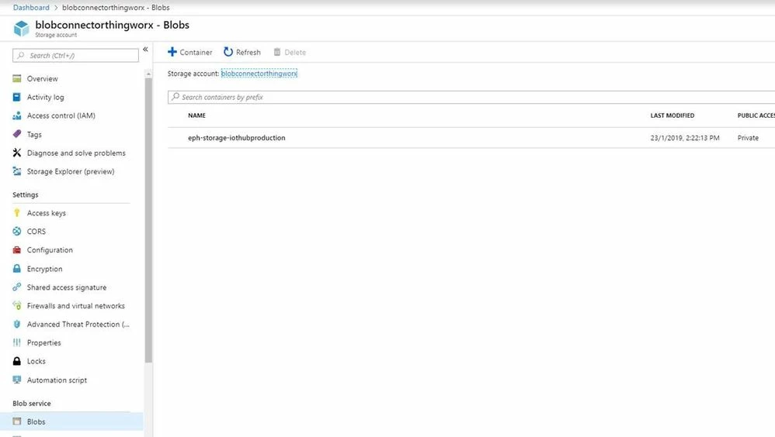Image resolution: width=775 pixels, height=437 pixels.
Task: Click blobconnectorthingworx - Blobs breadcrumb text
Action: (116, 8)
